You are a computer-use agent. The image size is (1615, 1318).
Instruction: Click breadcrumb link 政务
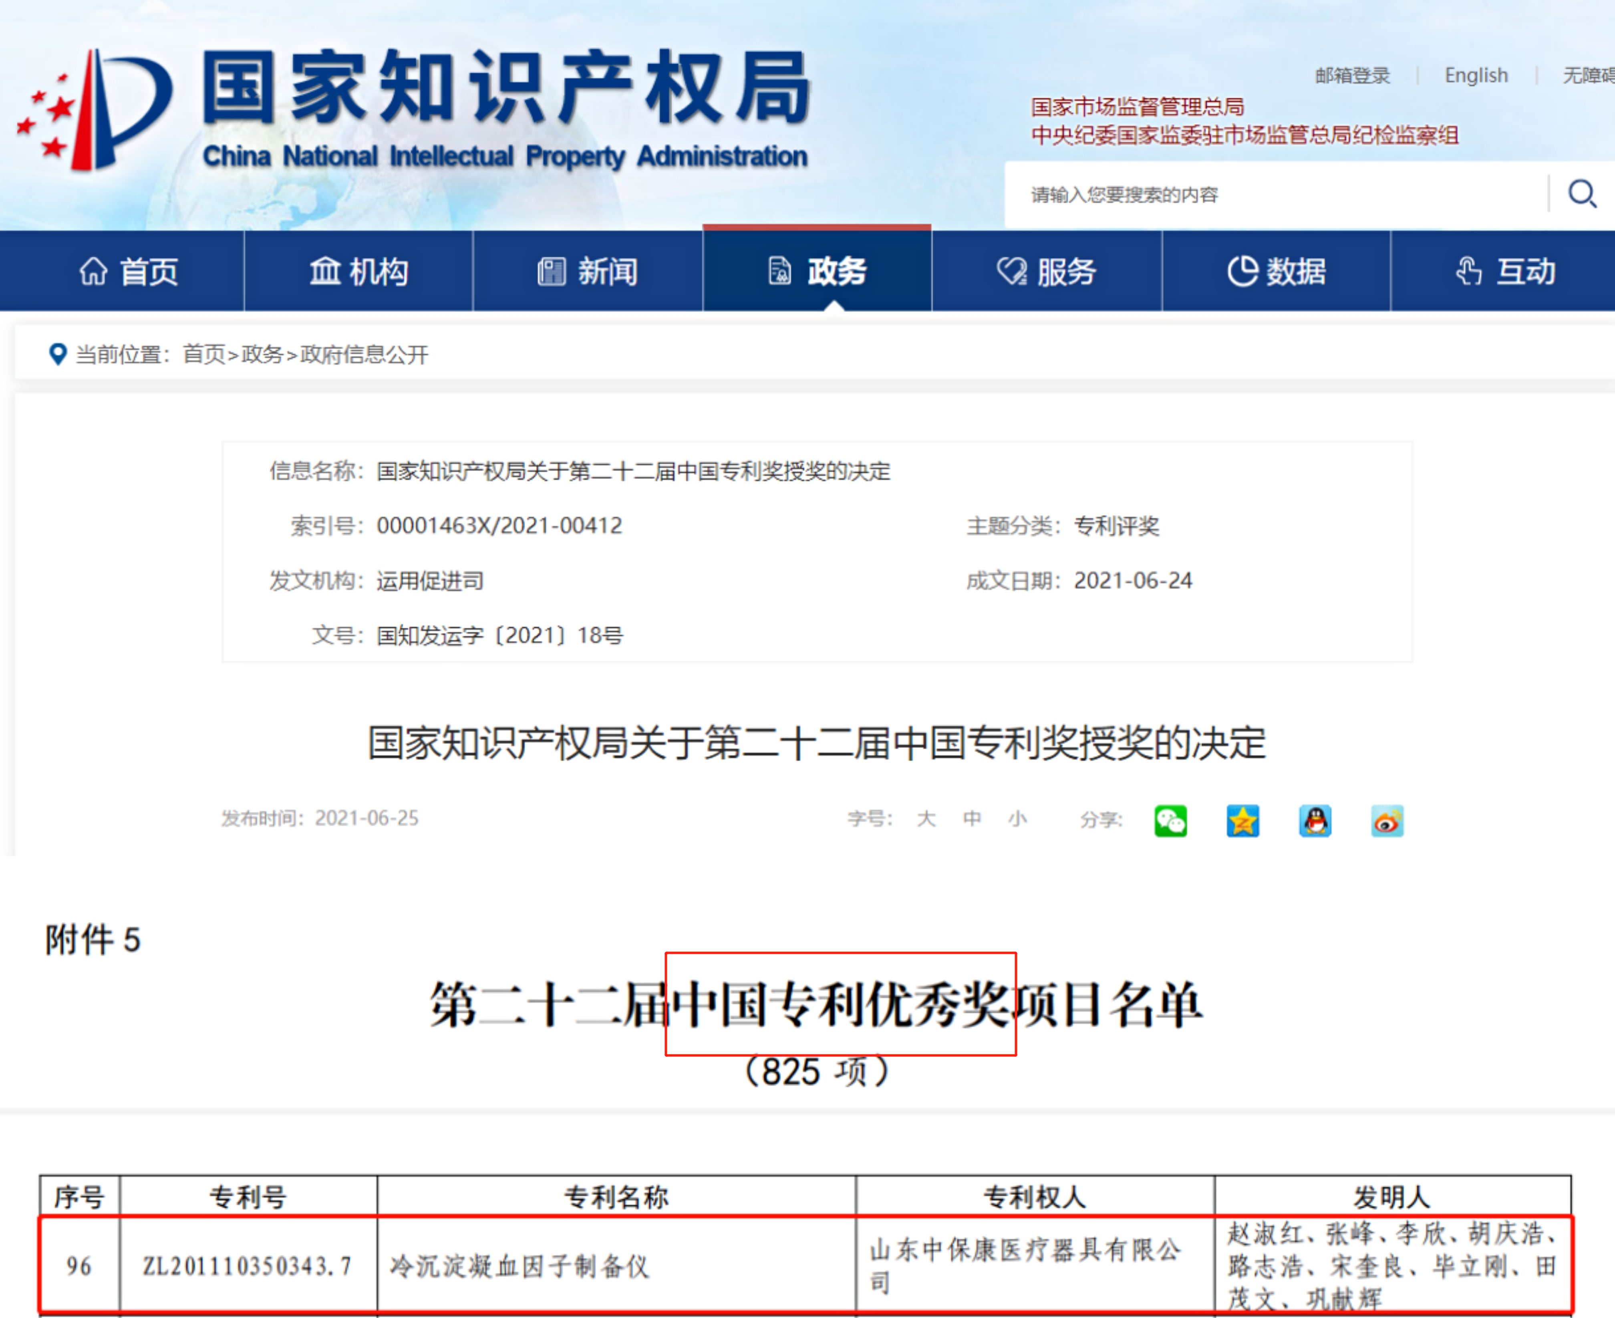[x=262, y=355]
